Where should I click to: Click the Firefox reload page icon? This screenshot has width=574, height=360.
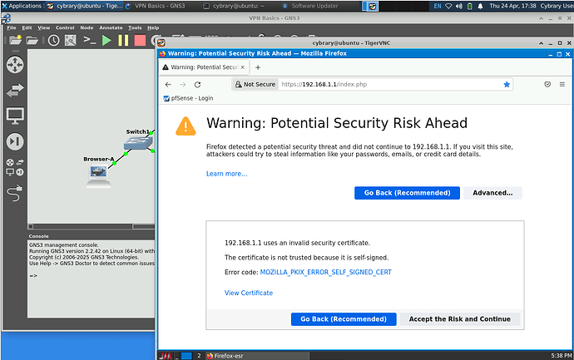(x=197, y=84)
